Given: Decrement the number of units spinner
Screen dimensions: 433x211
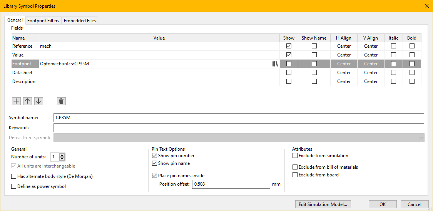Looking at the screenshot, I should pos(62,159).
